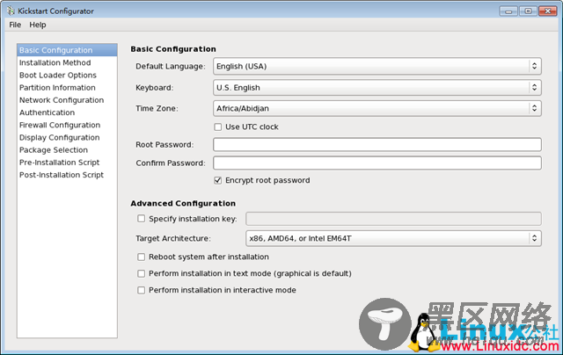Uncheck Encrypt root password
This screenshot has width=563, height=355.
click(x=217, y=180)
